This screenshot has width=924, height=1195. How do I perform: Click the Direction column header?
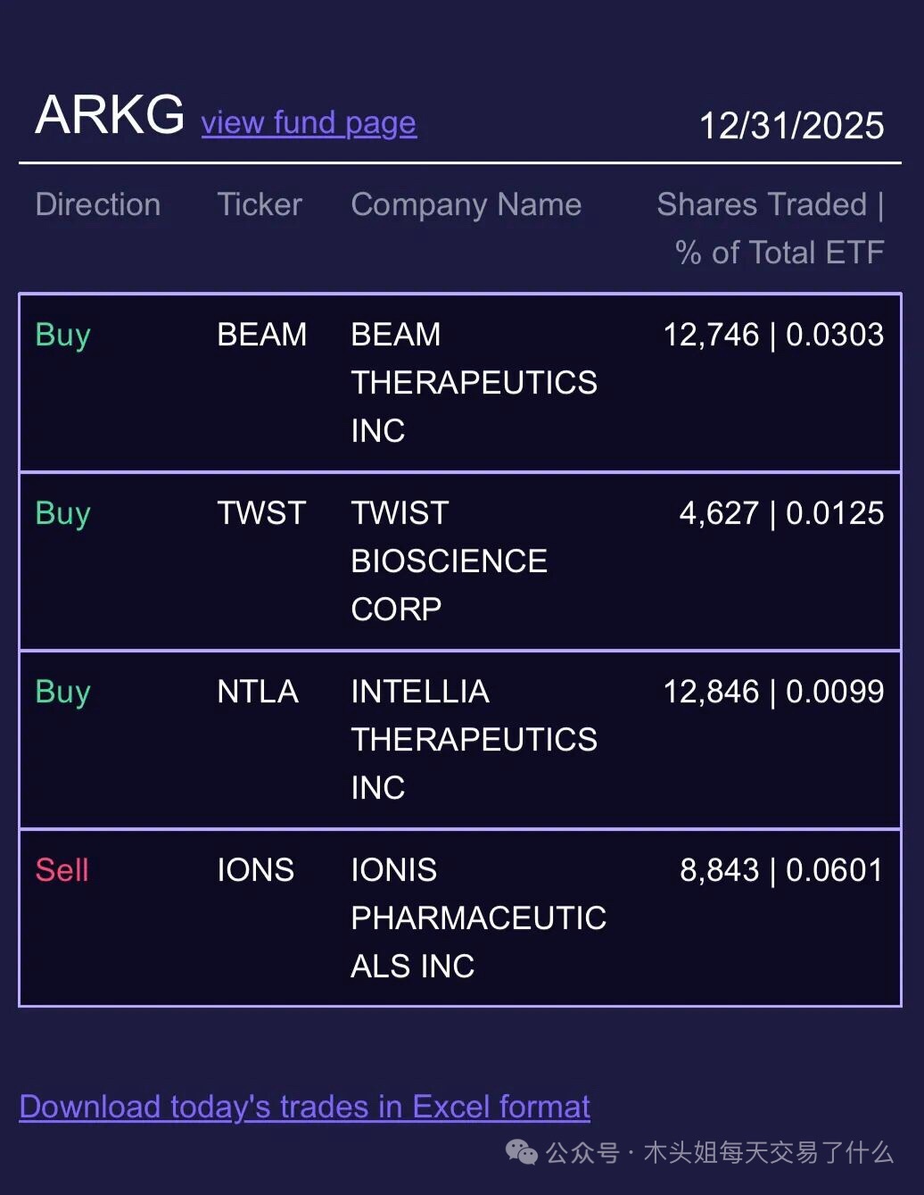tap(98, 204)
